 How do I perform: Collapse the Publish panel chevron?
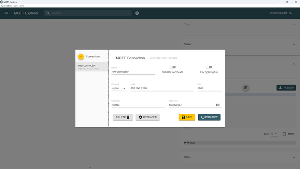tap(293, 64)
